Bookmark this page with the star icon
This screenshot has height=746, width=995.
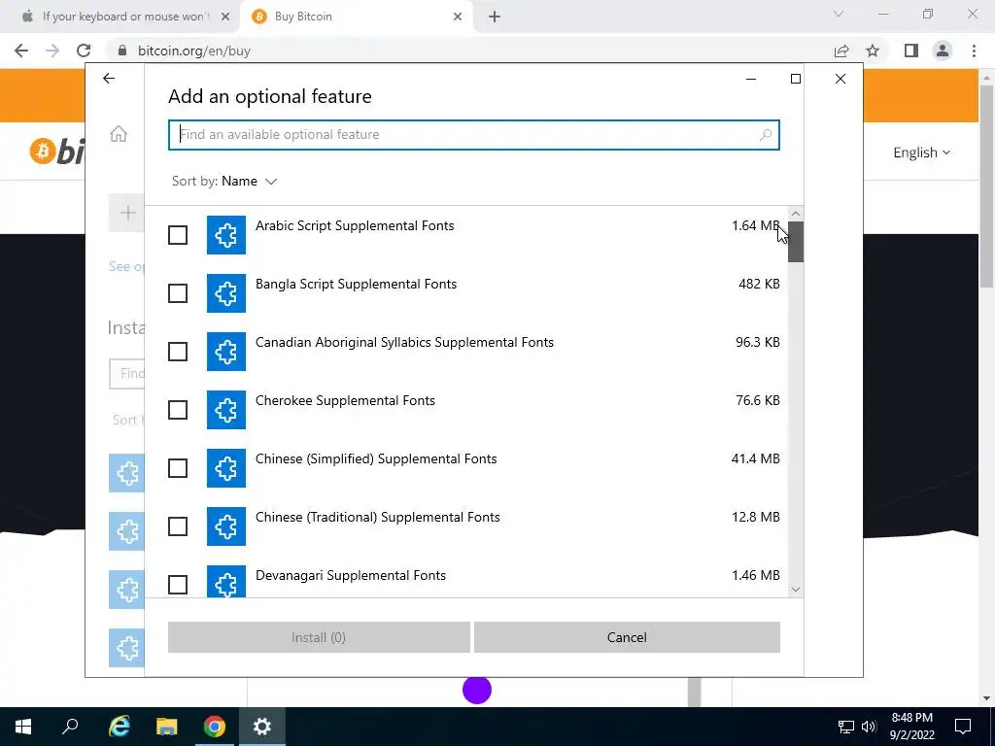[874, 51]
